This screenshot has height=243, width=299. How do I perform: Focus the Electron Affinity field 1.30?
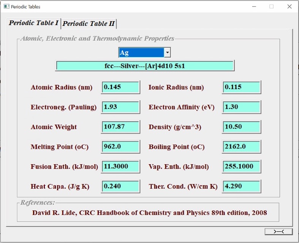(x=241, y=107)
